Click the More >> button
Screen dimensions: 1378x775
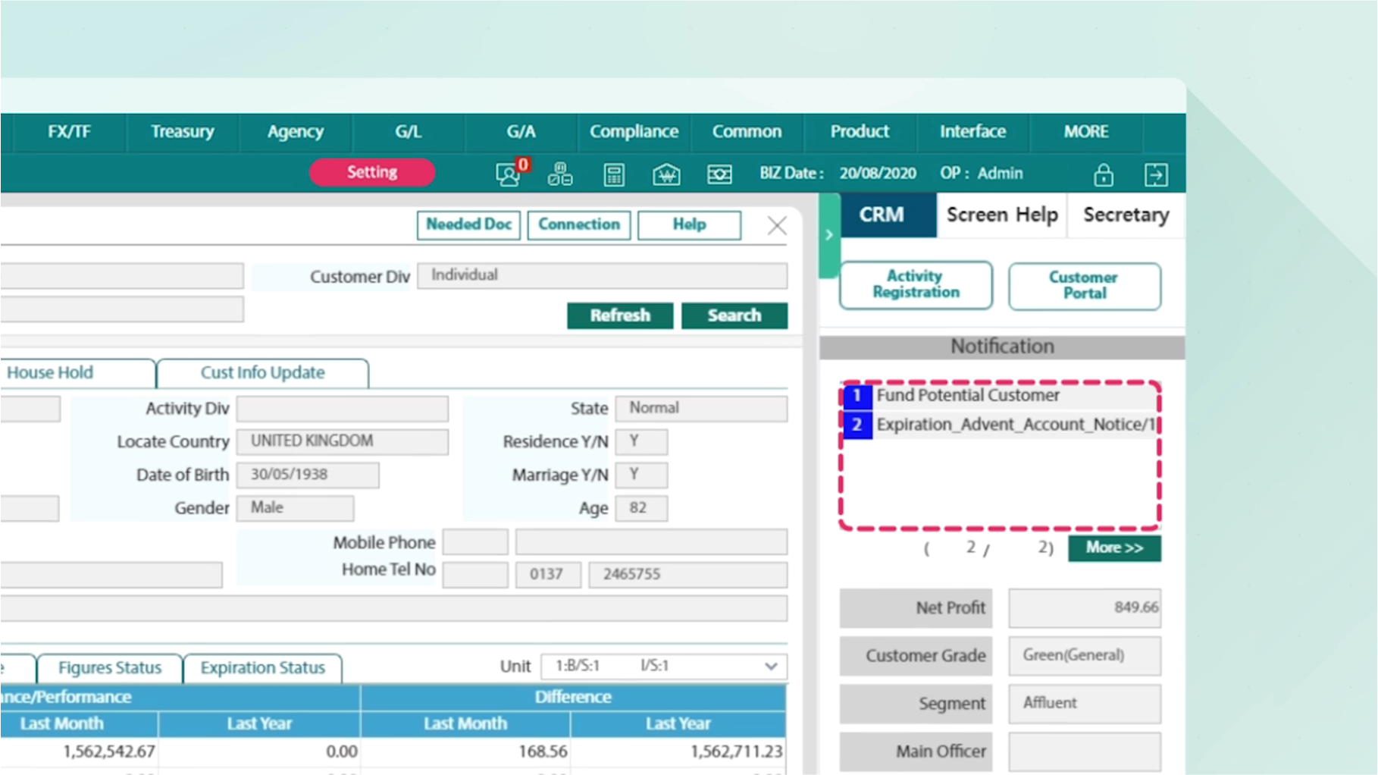pyautogui.click(x=1114, y=548)
